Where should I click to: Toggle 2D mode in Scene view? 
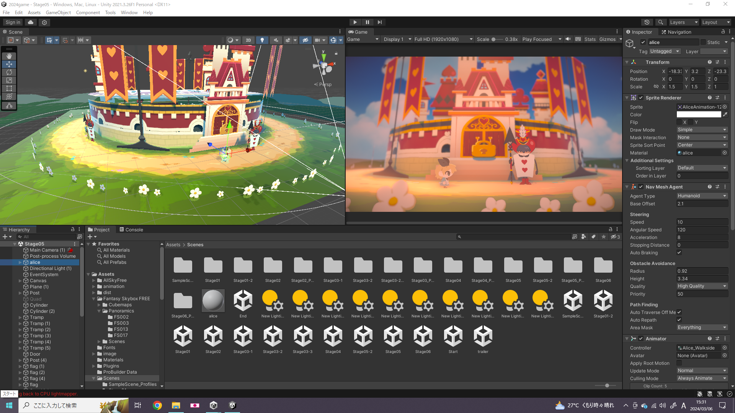tap(248, 40)
